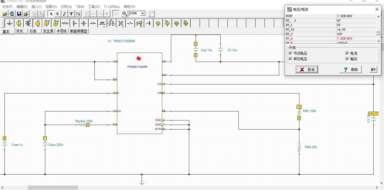
Task: Click the horizontal scrollbar thumb
Action: pyautogui.click(x=53, y=187)
